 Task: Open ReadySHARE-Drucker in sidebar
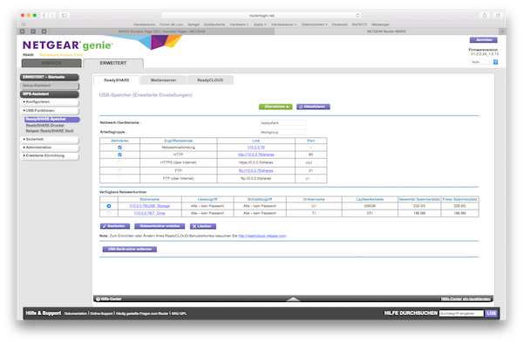[x=45, y=125]
